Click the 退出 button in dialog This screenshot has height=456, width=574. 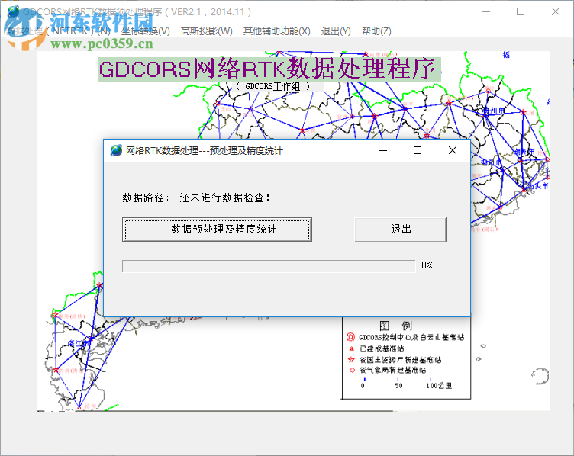tap(400, 230)
